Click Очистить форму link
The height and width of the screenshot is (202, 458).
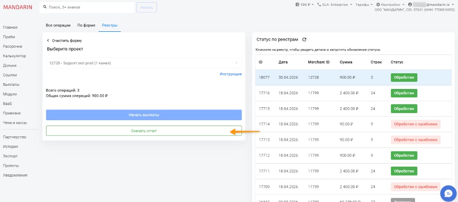[x=67, y=41]
